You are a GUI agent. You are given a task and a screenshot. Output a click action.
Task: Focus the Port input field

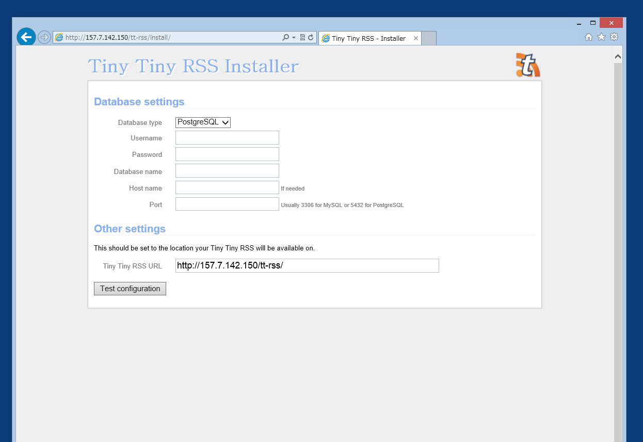click(227, 204)
